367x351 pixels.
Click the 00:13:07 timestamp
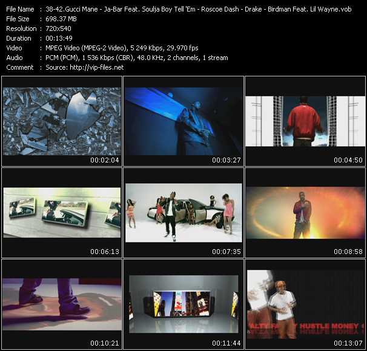tap(348, 343)
